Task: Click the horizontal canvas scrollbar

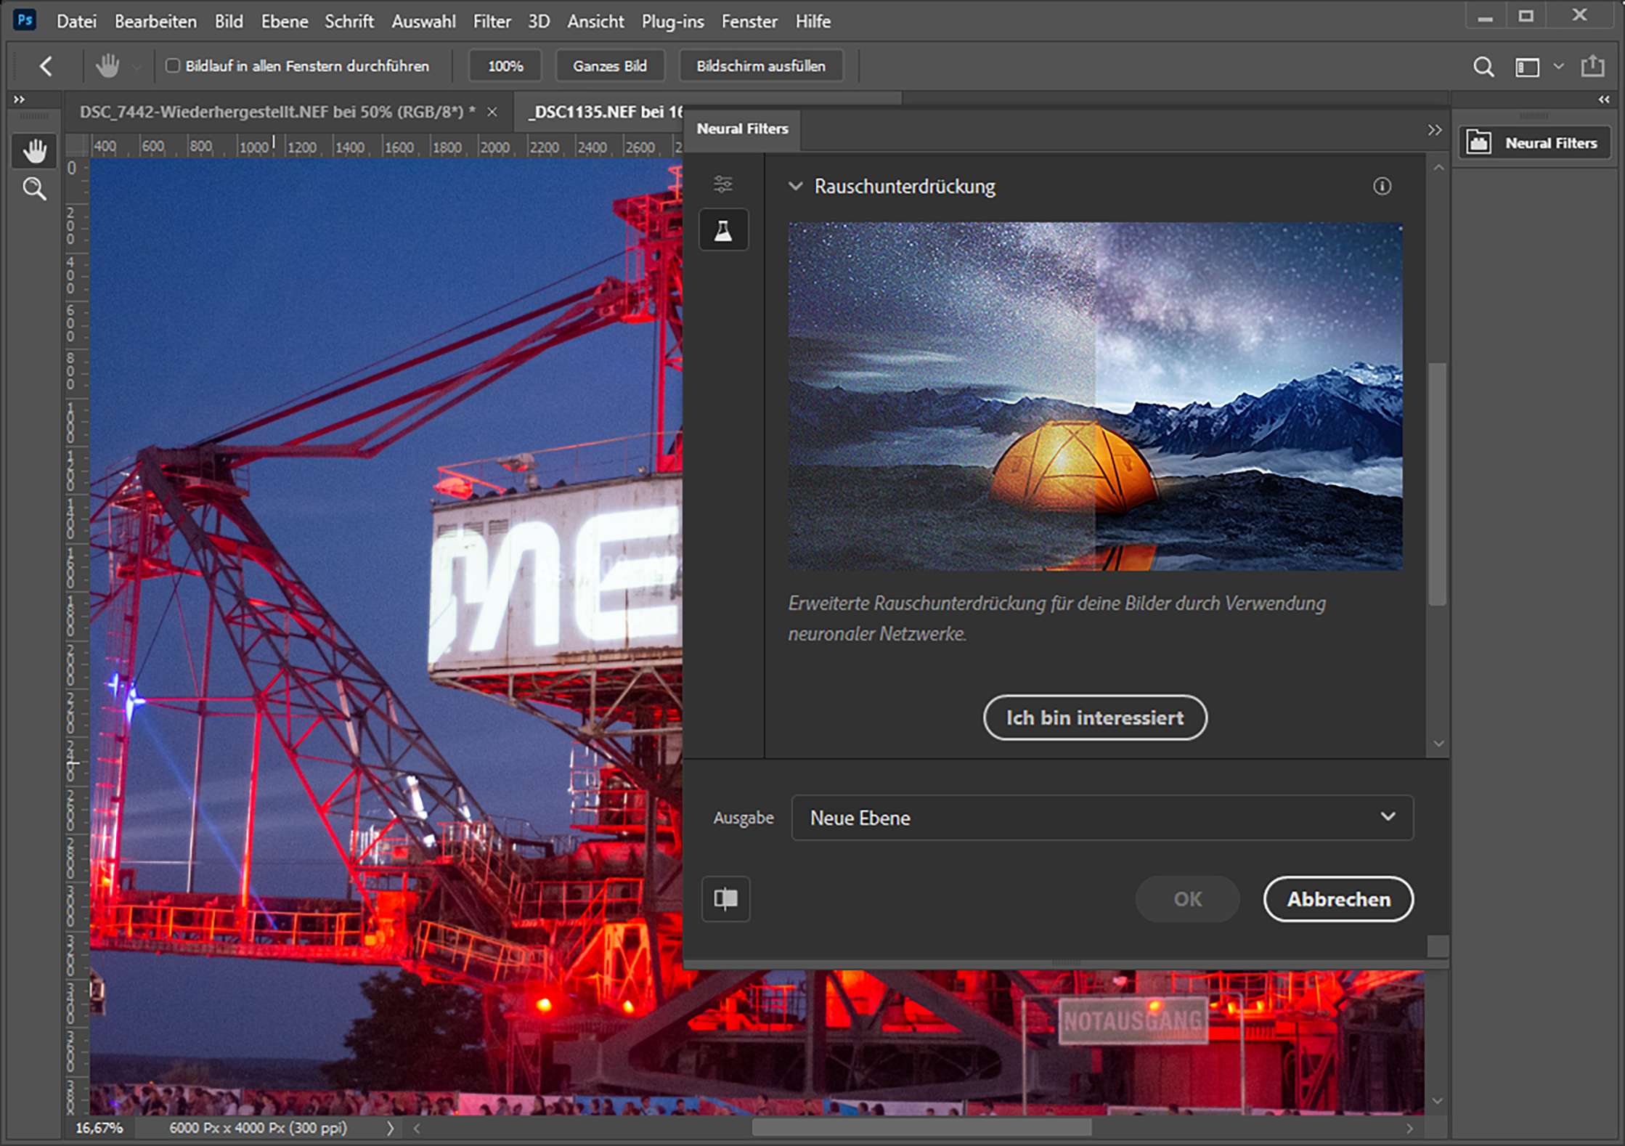Action: click(921, 1128)
